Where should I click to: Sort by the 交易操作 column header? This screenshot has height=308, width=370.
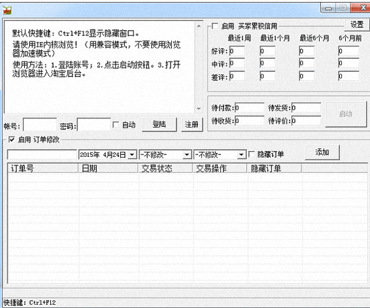pos(220,168)
